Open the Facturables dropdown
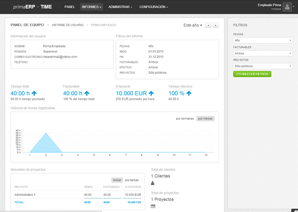Viewport: 298px width, 212px height. tap(263, 53)
